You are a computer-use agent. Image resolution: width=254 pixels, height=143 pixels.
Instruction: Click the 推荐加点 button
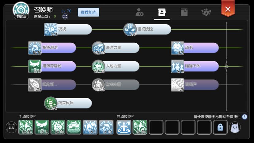pyautogui.click(x=89, y=12)
